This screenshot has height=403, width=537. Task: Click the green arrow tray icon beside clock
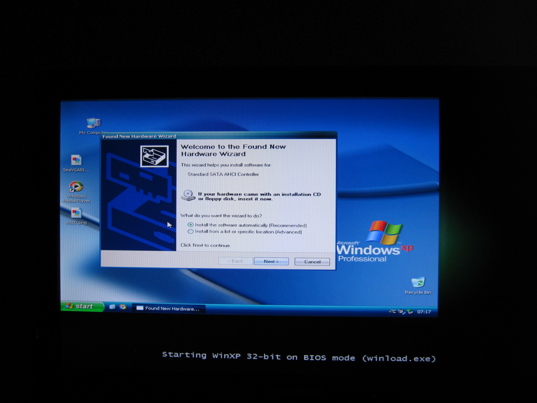pyautogui.click(x=410, y=312)
